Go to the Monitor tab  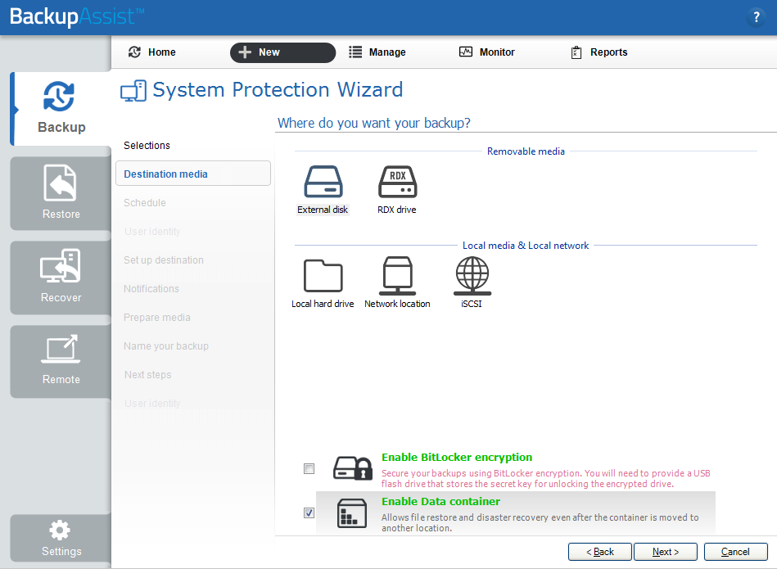487,52
